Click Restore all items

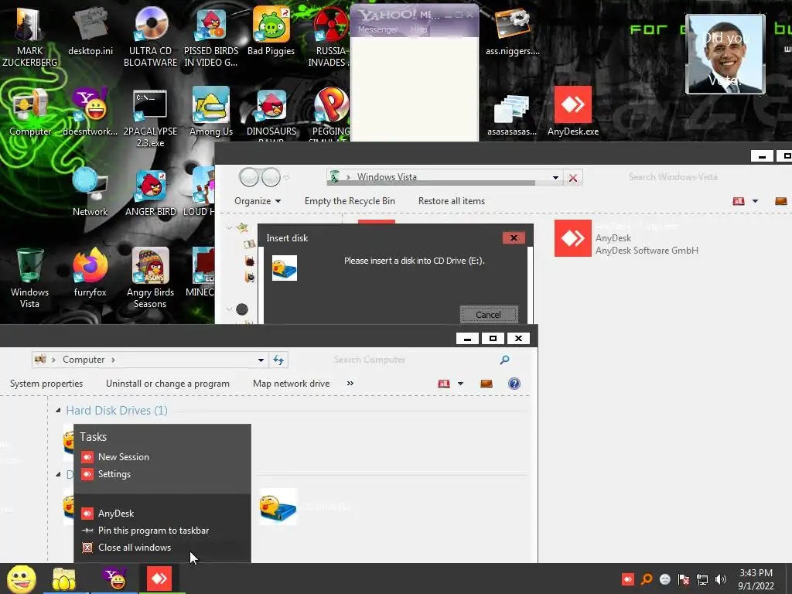(x=452, y=201)
